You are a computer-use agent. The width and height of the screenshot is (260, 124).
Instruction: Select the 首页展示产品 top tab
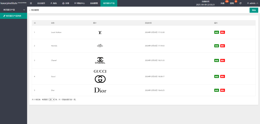pos(109,3)
